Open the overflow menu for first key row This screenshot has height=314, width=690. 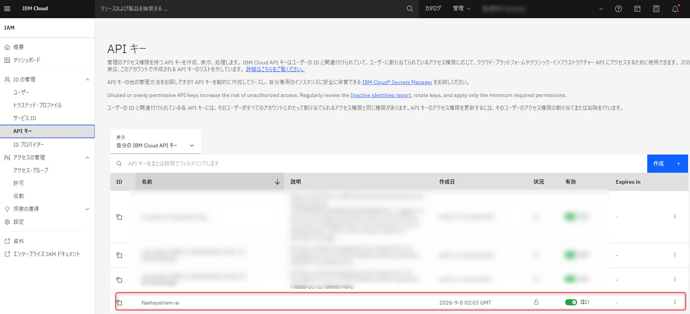(674, 216)
